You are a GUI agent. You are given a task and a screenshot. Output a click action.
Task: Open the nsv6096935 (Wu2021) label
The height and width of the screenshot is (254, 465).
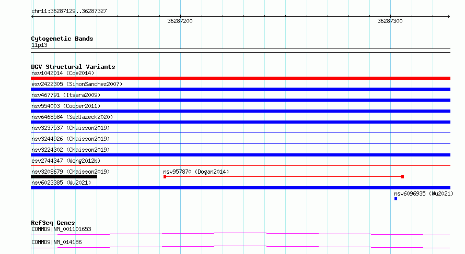(424, 193)
